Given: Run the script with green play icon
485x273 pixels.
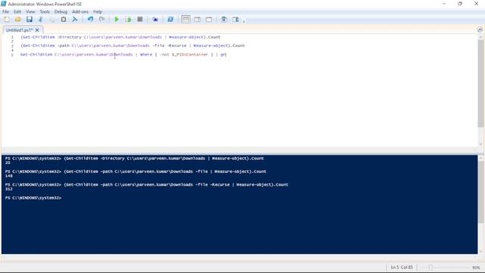Looking at the screenshot, I should (x=117, y=20).
